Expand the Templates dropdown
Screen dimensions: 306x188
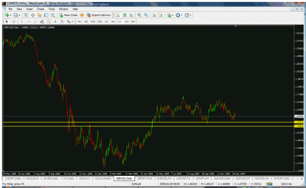click(x=190, y=15)
